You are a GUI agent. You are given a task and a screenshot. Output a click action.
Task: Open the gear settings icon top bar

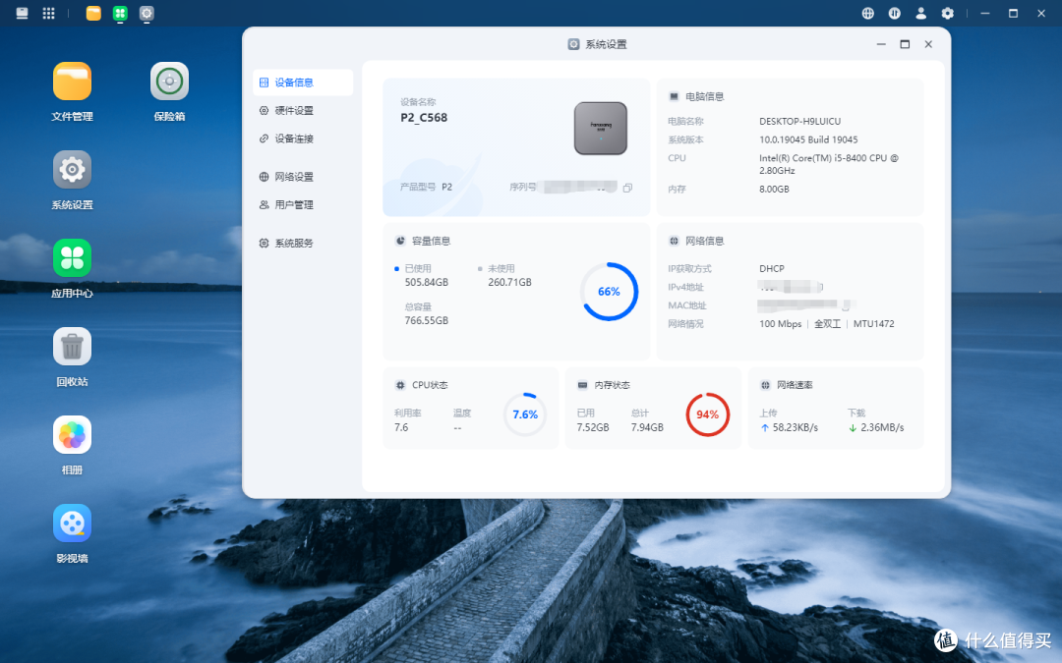pos(948,13)
